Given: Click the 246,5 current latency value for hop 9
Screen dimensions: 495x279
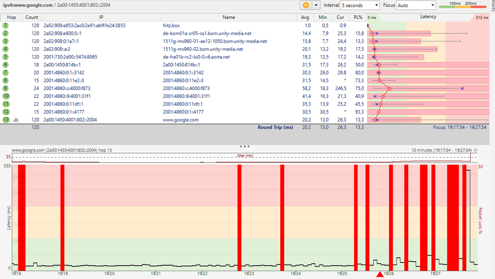Looking at the screenshot, I should (x=341, y=88).
